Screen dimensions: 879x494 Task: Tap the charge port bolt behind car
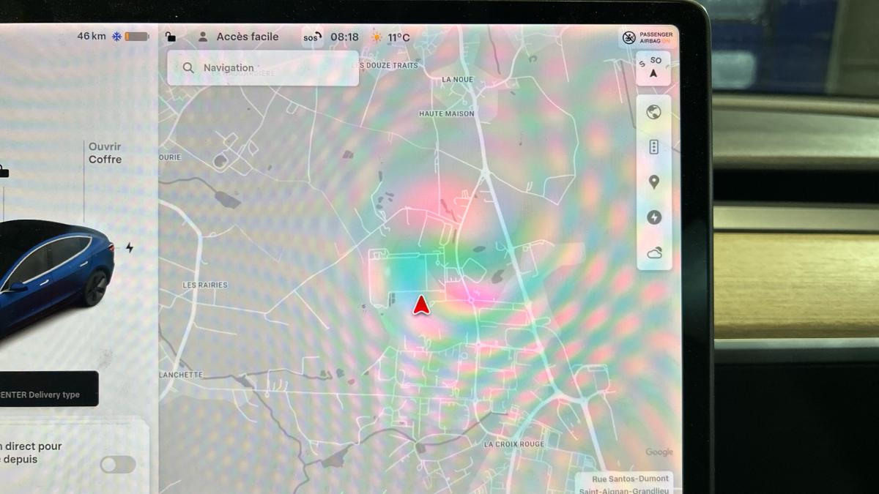[130, 248]
